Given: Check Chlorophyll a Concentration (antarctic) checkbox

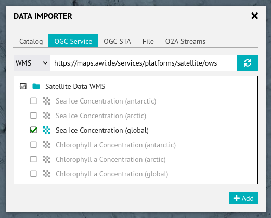Looking at the screenshot, I should [33, 145].
